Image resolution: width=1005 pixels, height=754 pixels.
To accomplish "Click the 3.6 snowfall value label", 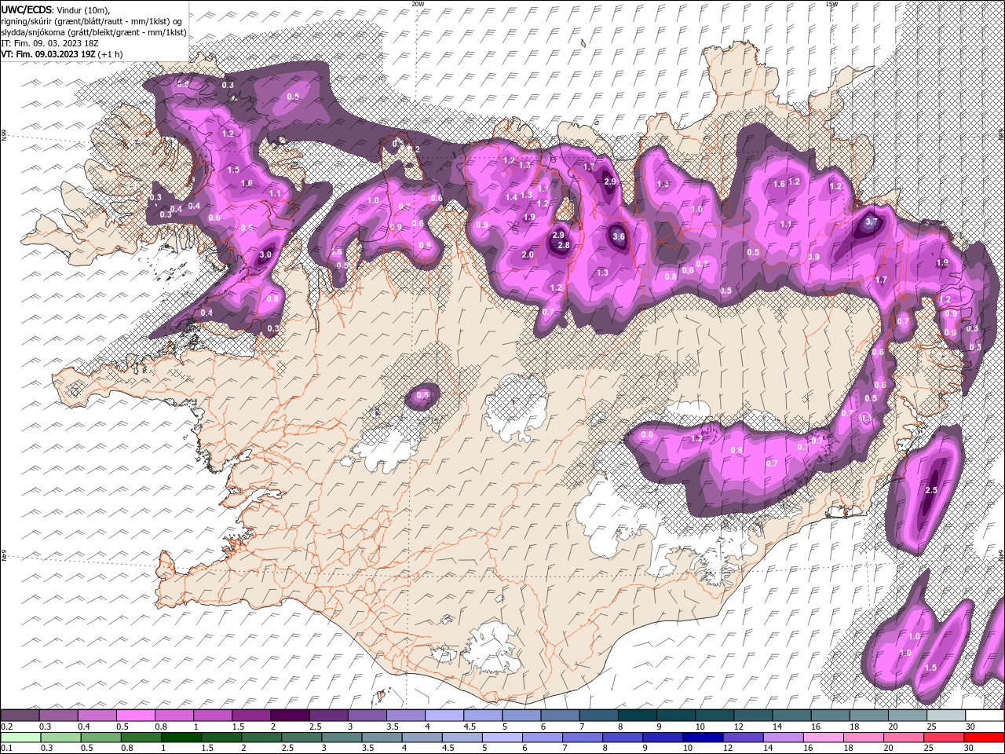I will [618, 236].
